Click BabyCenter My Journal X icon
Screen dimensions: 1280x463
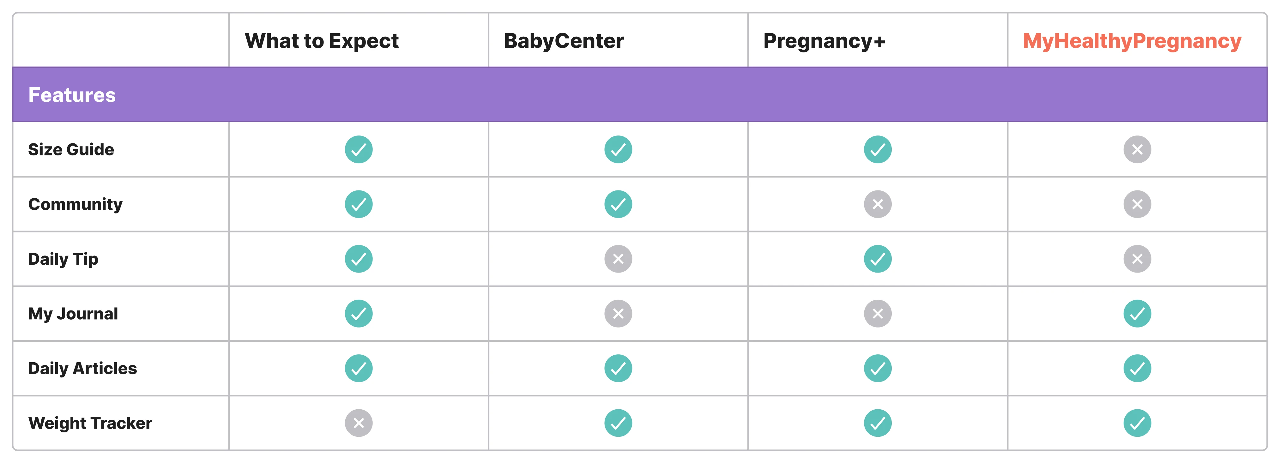(618, 314)
